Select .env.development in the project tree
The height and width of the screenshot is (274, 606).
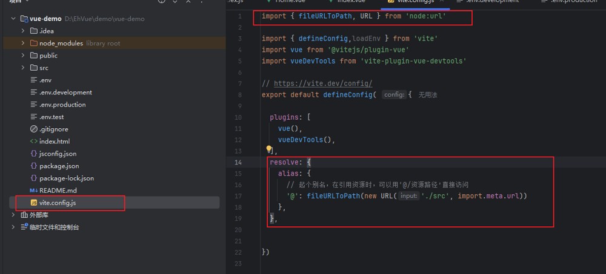point(65,93)
